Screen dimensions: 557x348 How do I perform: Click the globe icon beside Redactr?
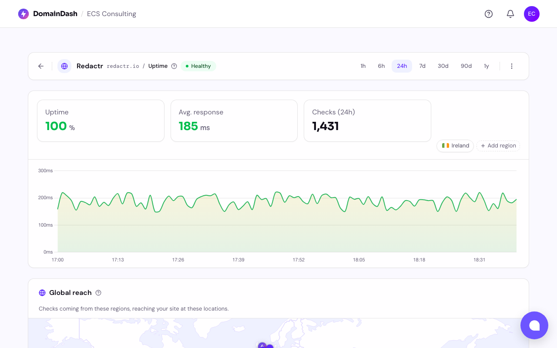64,66
